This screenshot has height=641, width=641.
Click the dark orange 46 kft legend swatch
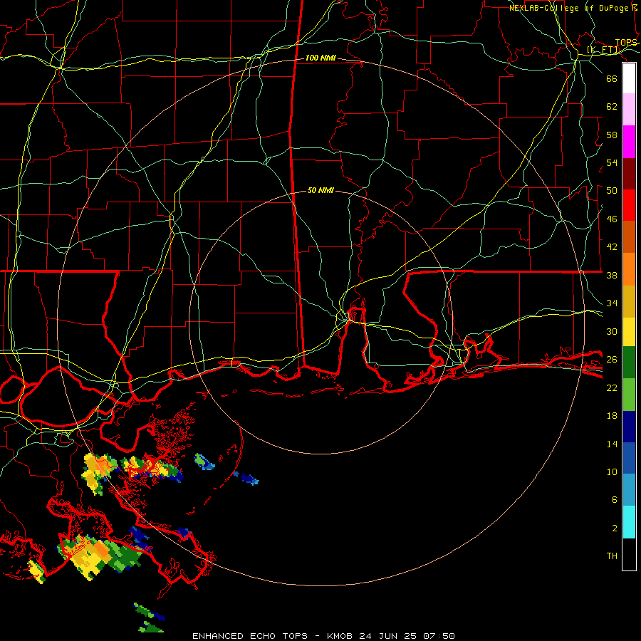(629, 237)
